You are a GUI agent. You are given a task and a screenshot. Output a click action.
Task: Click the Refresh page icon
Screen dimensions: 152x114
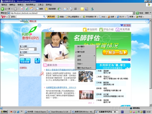coord(27,9)
